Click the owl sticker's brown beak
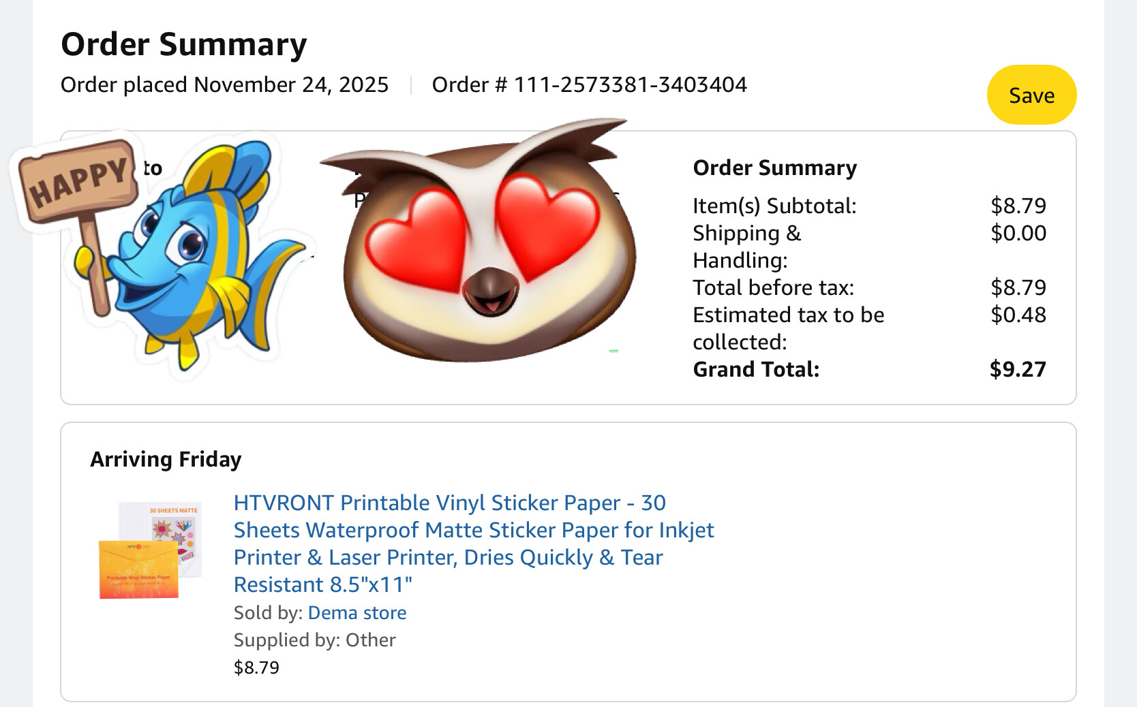The height and width of the screenshot is (707, 1137). coord(490,292)
